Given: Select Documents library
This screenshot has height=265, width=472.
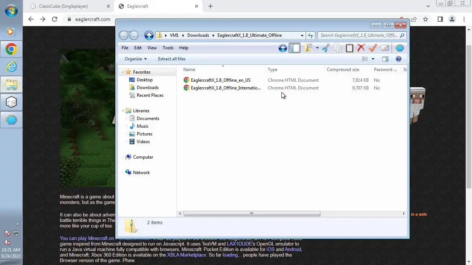Looking at the screenshot, I should point(148,119).
